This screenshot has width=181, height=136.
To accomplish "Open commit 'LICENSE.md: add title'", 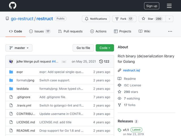I will [55, 122].
